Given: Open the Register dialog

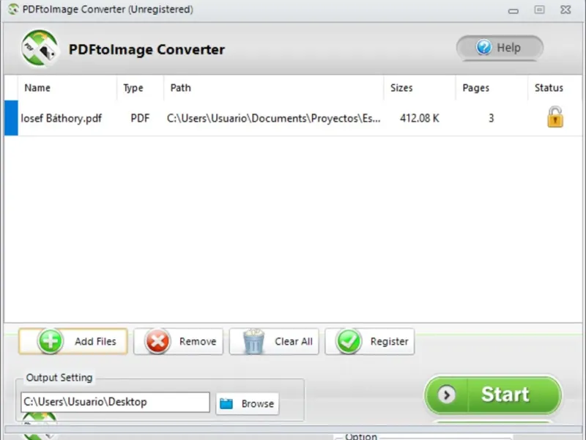Looking at the screenshot, I should (x=370, y=341).
